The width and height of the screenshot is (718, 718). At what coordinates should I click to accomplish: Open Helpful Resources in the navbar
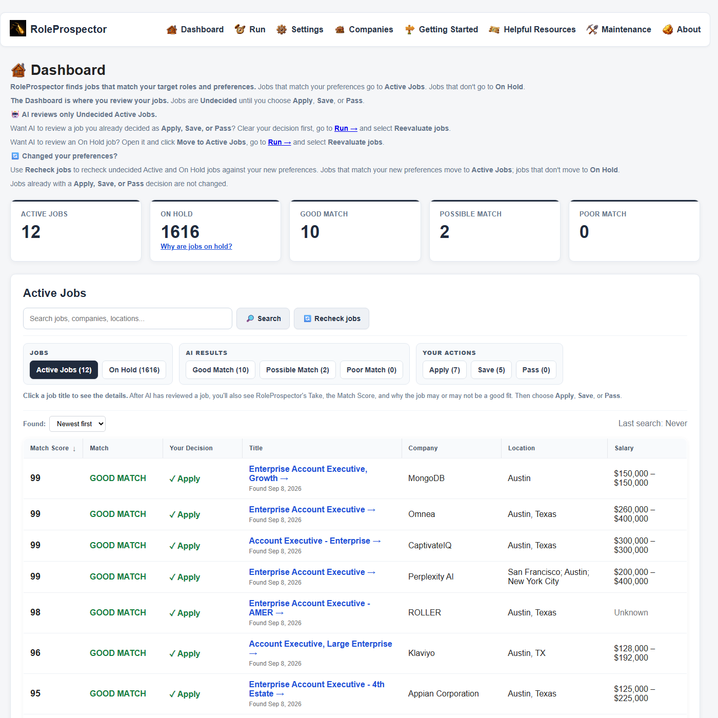click(532, 30)
